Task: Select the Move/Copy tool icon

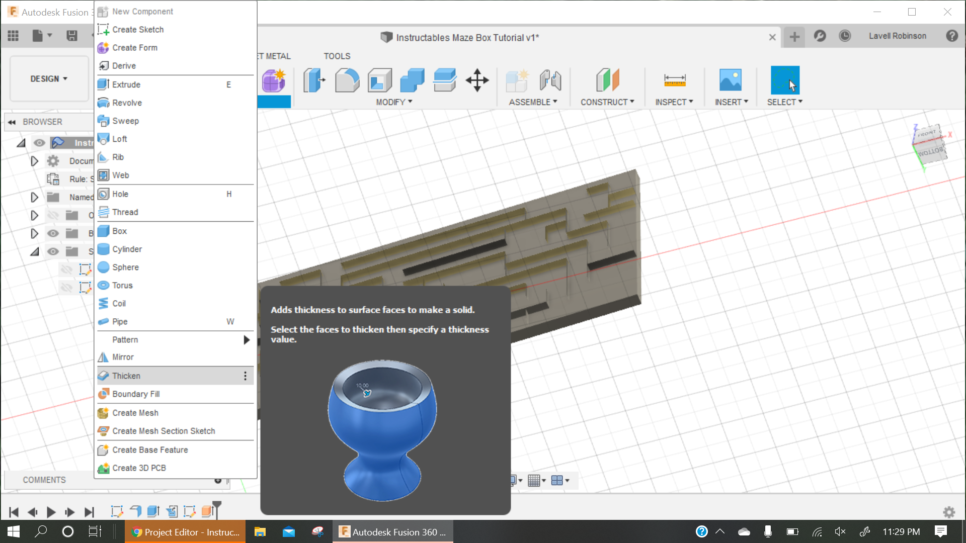Action: (477, 80)
